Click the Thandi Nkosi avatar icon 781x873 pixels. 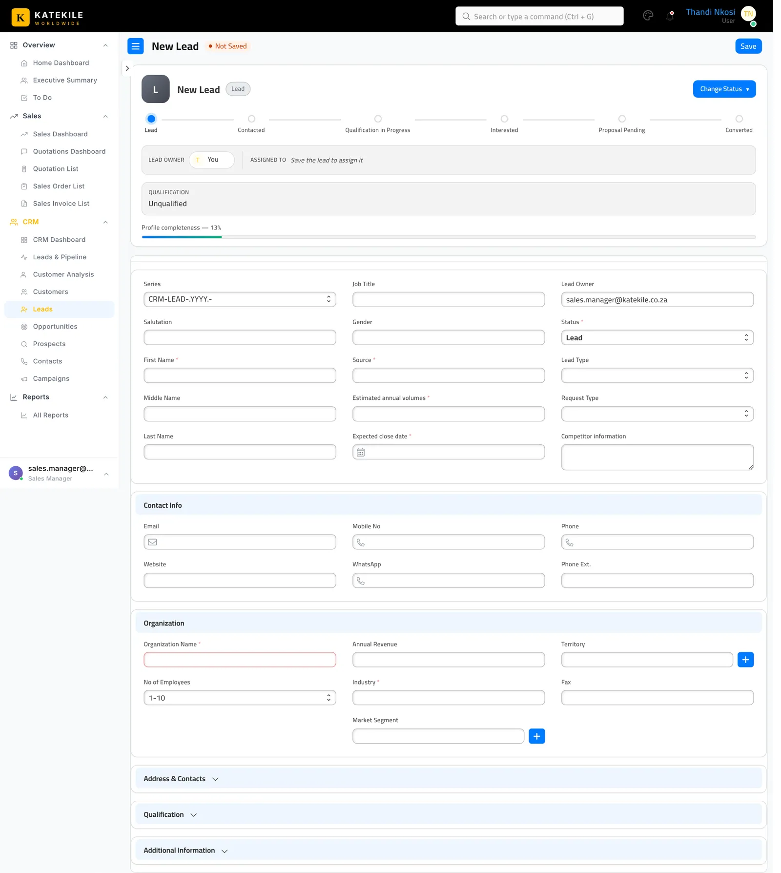pyautogui.click(x=748, y=14)
